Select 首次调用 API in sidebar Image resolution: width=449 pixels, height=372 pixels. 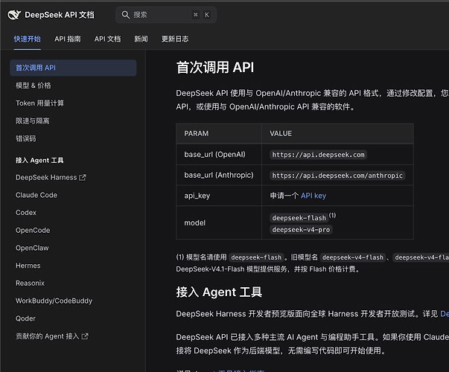click(73, 68)
